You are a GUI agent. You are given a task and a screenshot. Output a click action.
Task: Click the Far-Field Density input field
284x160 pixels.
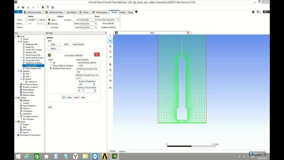(87, 66)
